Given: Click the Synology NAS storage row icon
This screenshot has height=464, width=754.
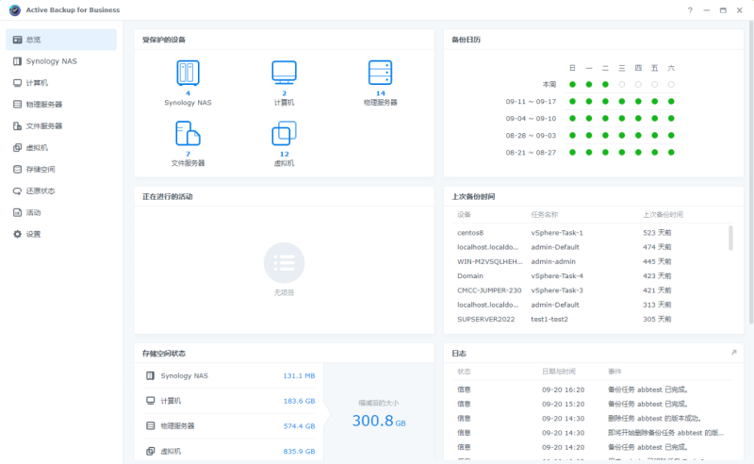Looking at the screenshot, I should click(151, 375).
